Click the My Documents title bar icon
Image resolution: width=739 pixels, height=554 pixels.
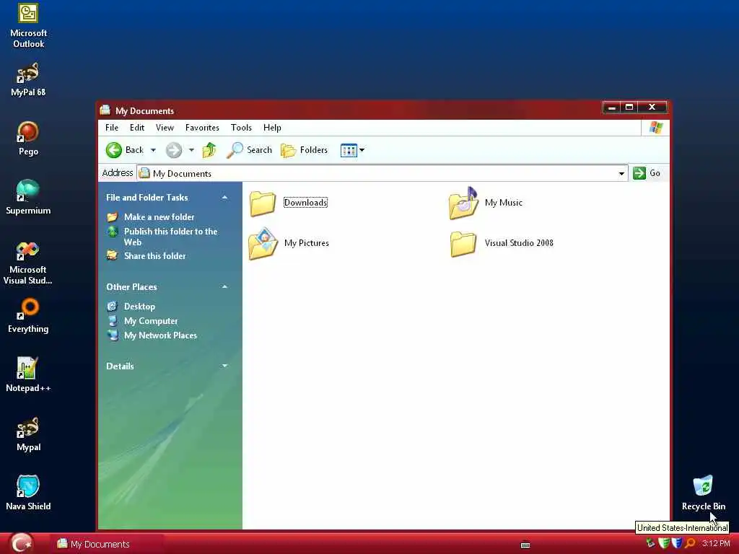[105, 110]
